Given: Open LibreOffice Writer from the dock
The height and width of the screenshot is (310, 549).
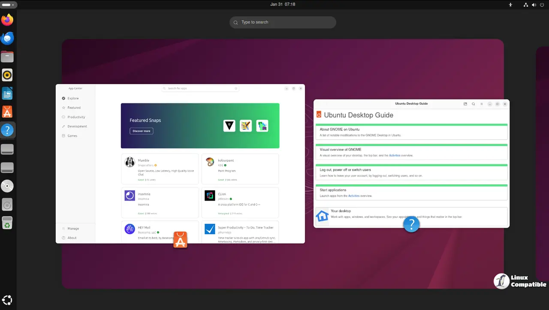Looking at the screenshot, I should coord(7,93).
